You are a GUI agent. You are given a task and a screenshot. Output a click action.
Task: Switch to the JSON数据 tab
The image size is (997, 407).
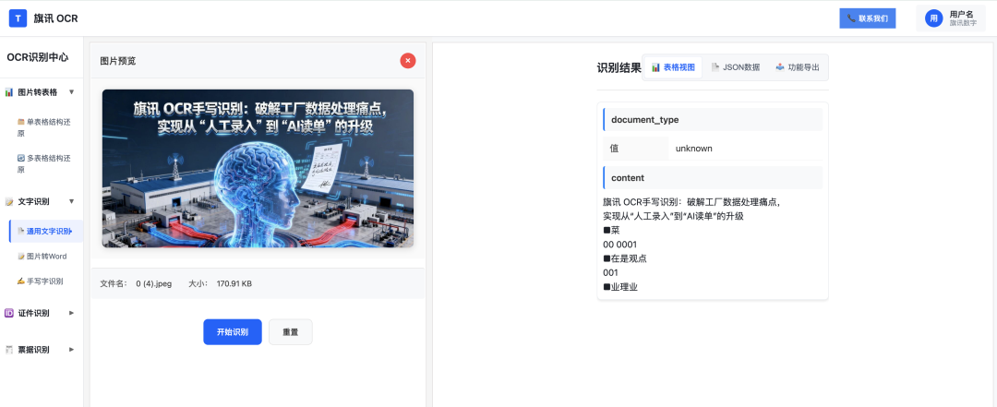(x=736, y=67)
